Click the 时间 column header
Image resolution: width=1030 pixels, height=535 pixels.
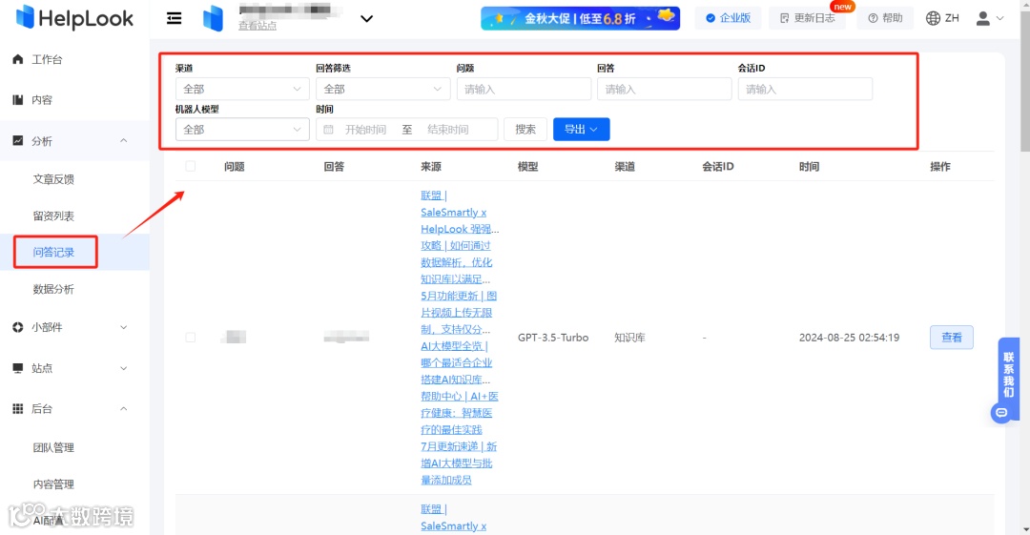click(809, 166)
